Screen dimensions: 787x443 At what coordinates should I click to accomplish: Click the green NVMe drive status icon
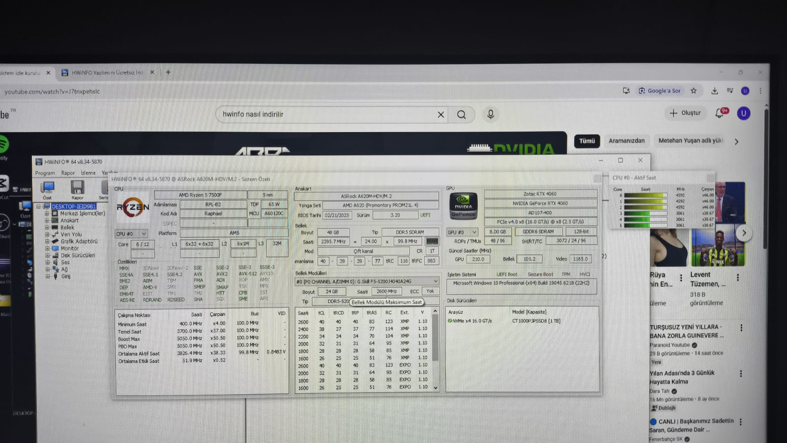449,321
